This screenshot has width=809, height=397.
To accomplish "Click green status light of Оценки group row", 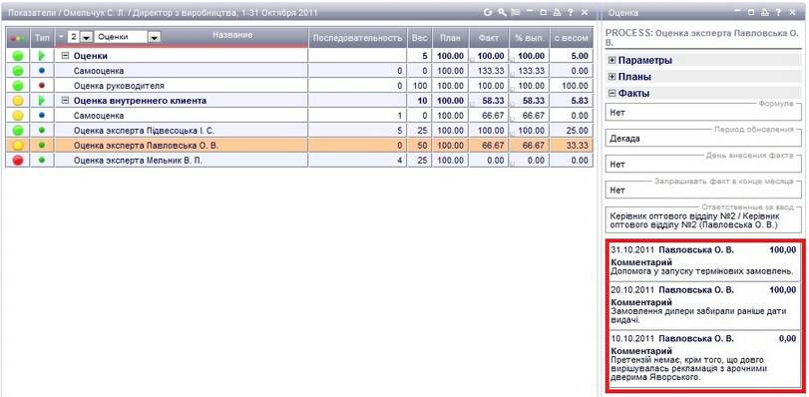I will point(18,56).
